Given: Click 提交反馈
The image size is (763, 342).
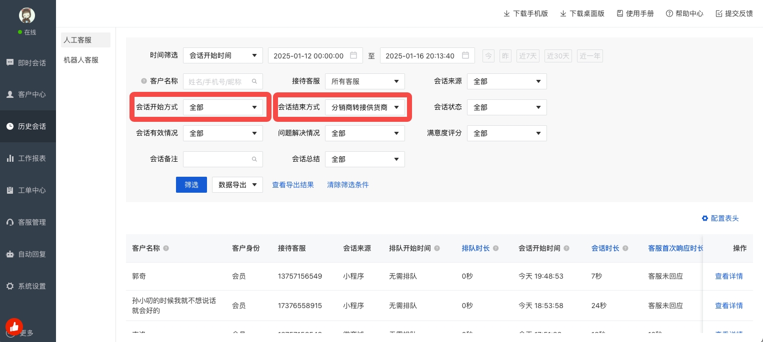Looking at the screenshot, I should [734, 13].
